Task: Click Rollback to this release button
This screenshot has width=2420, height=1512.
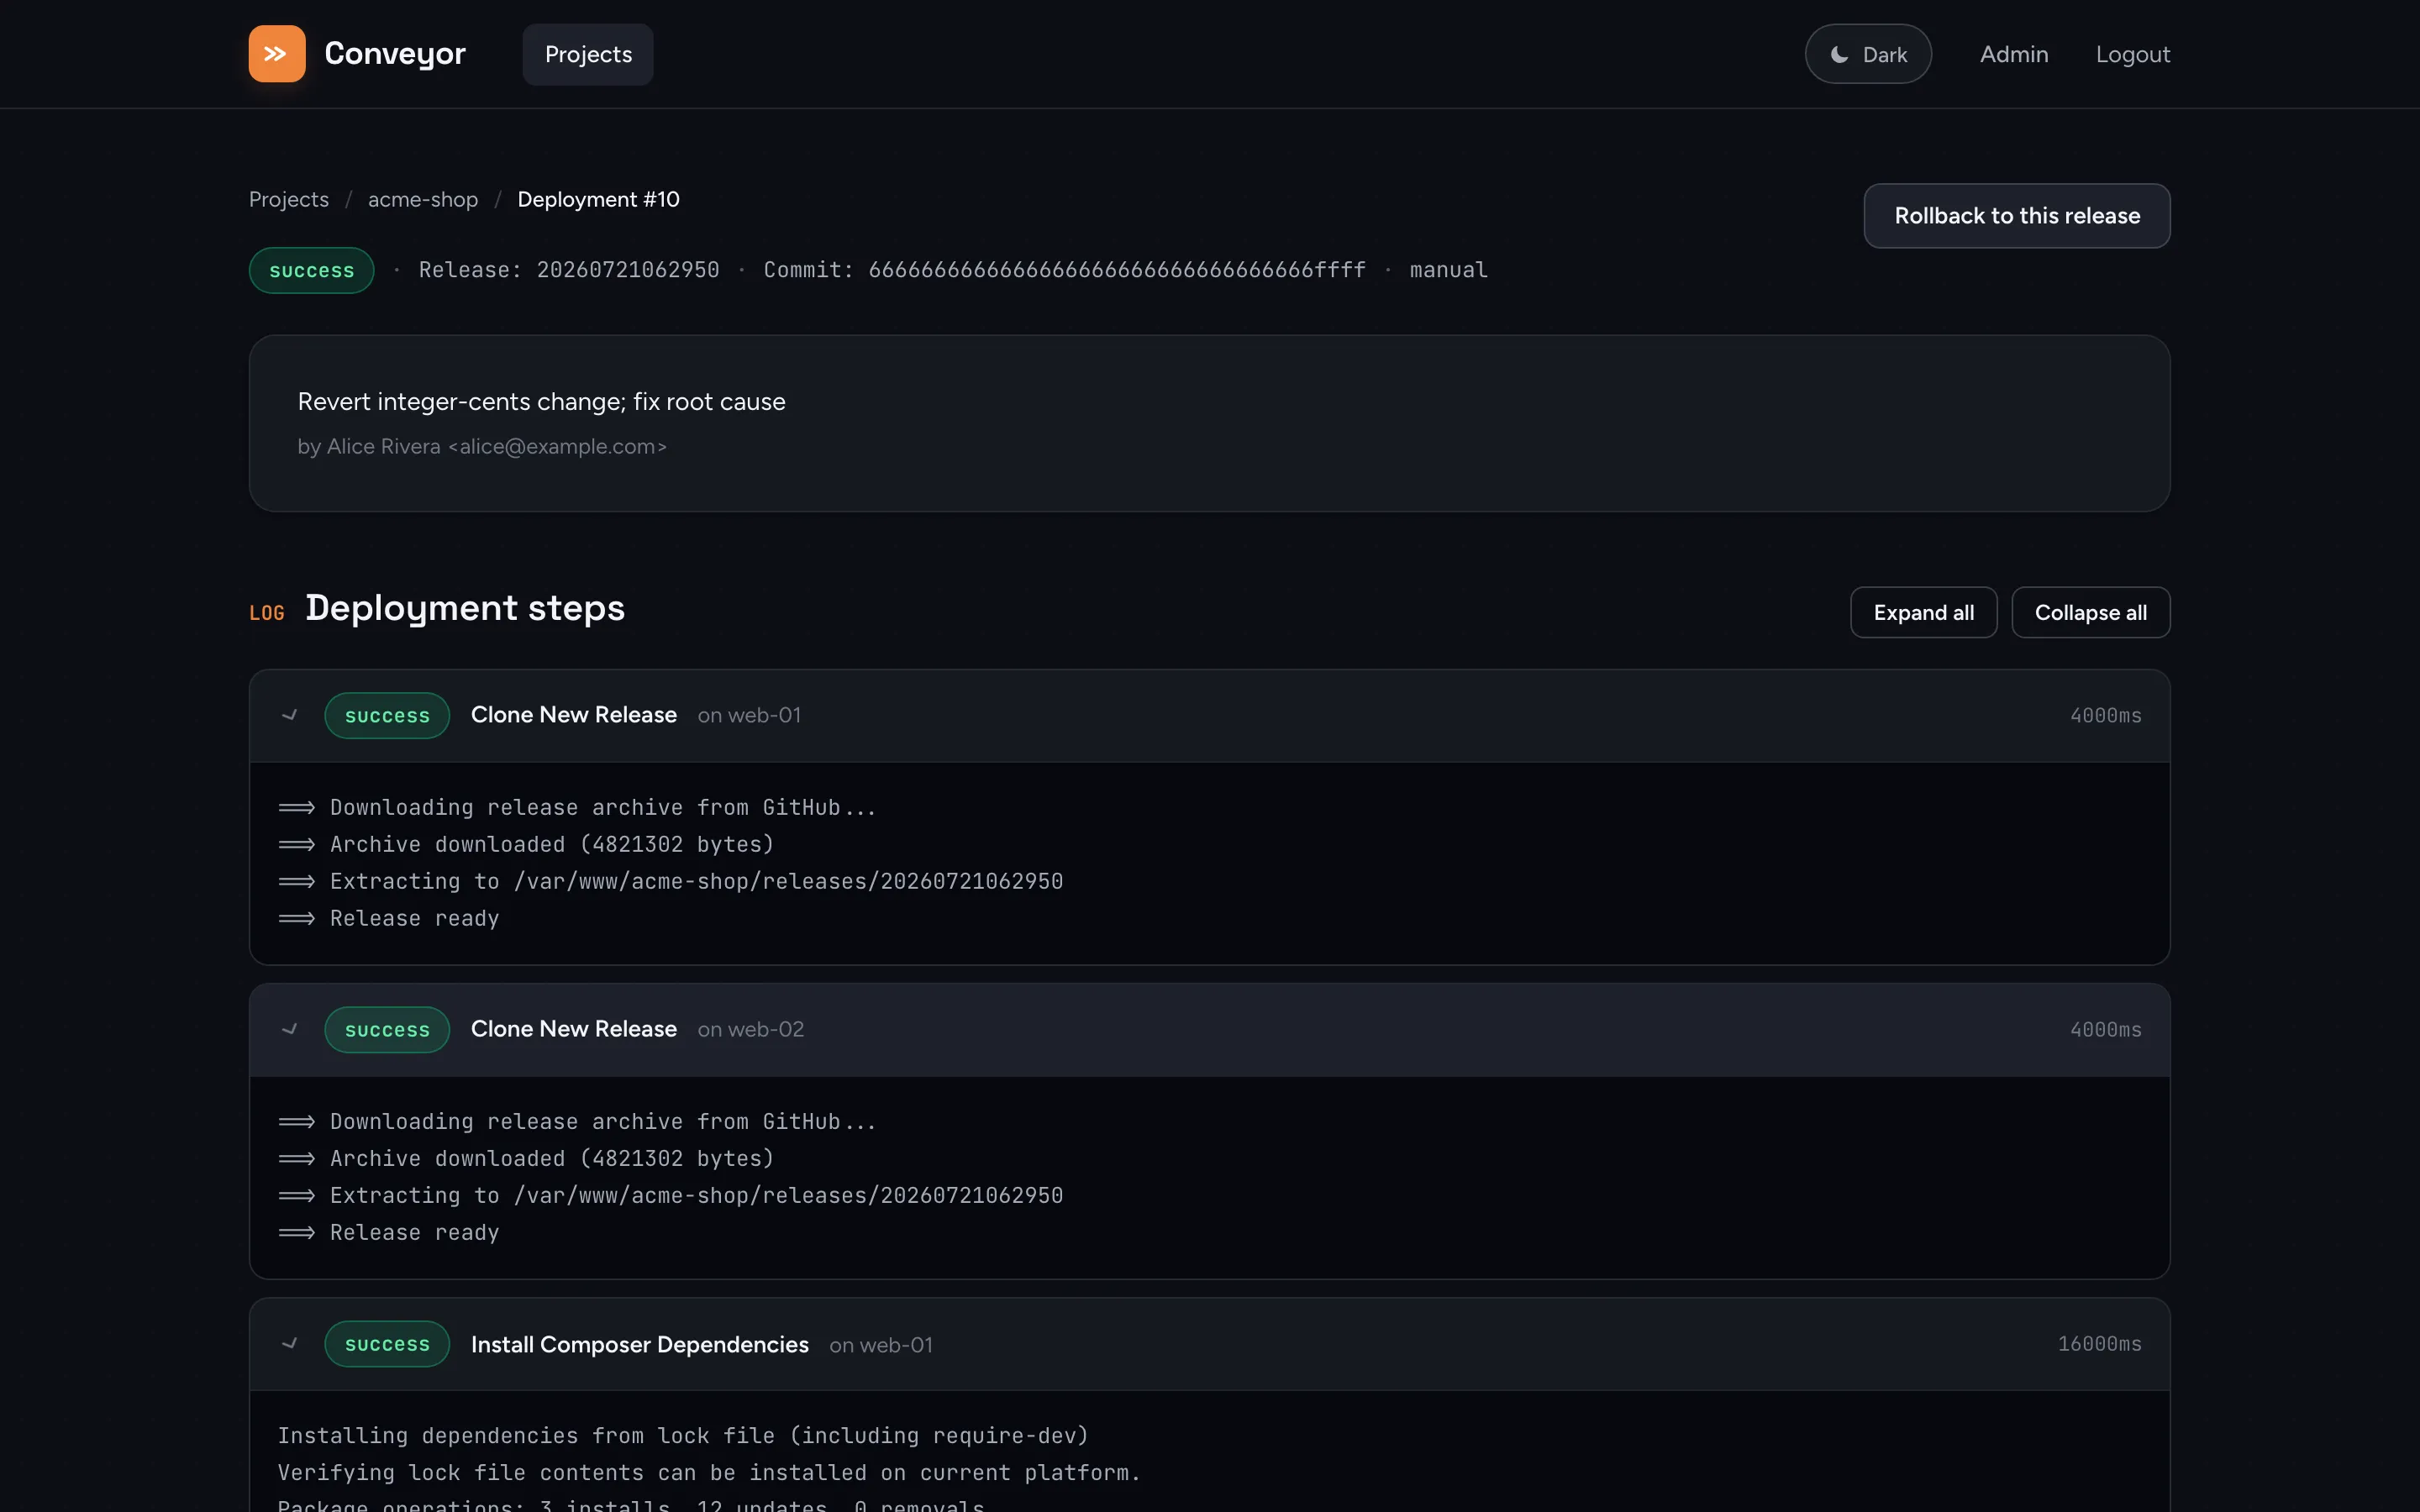Action: (2017, 216)
